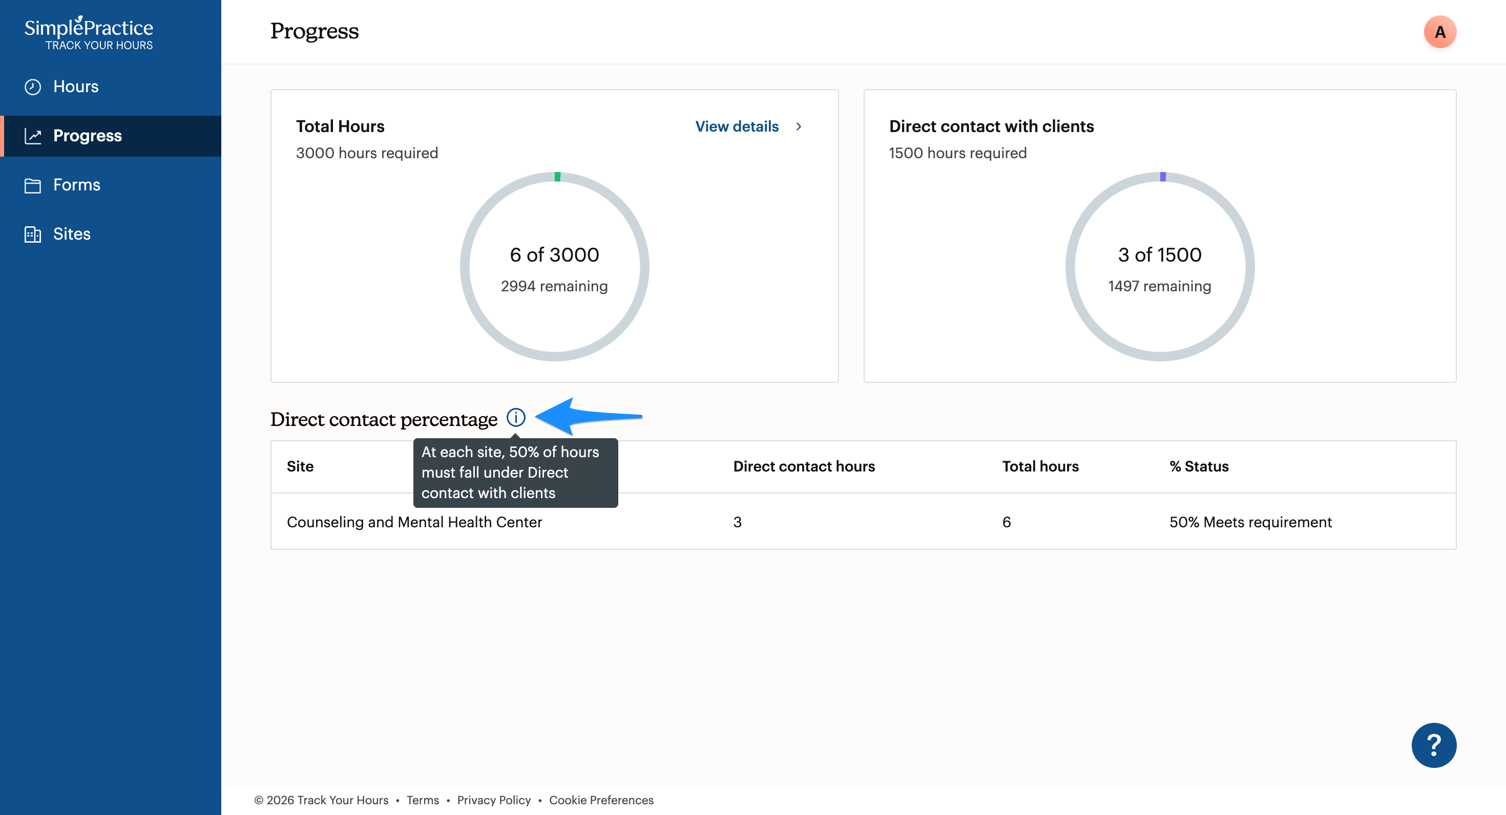Click the 6 of 3000 value

554,255
